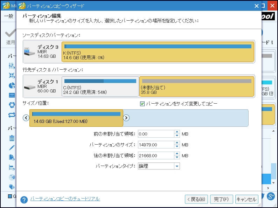This screenshot has width=278, height=208.
Task: Decrease the unallocated space before value
Action: click(x=177, y=136)
